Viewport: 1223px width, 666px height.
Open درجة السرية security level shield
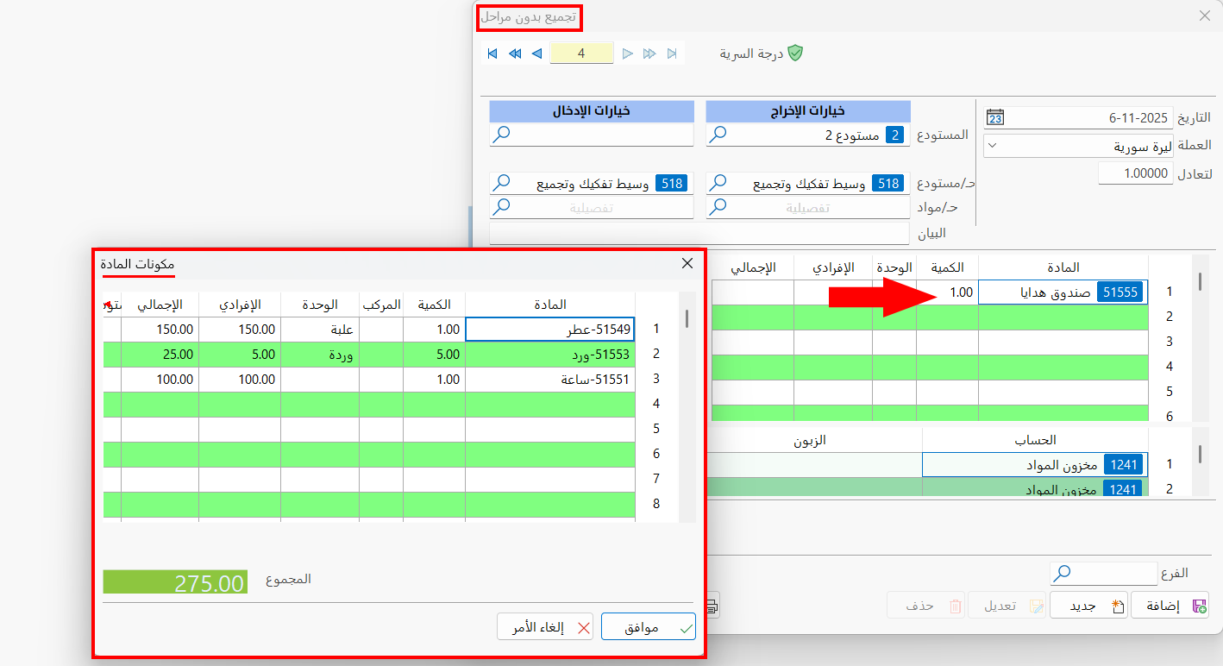[795, 53]
